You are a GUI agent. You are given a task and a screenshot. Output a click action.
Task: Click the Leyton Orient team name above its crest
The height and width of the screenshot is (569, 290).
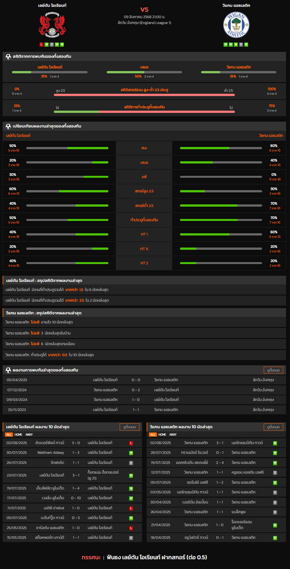[x=52, y=6]
